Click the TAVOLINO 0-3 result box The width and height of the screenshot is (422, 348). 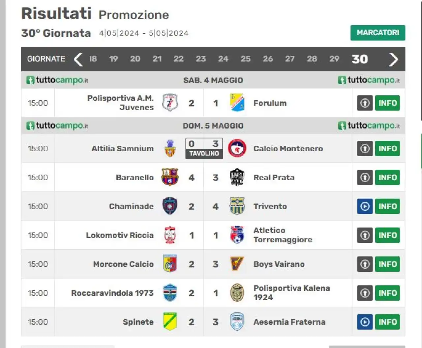tap(204, 148)
